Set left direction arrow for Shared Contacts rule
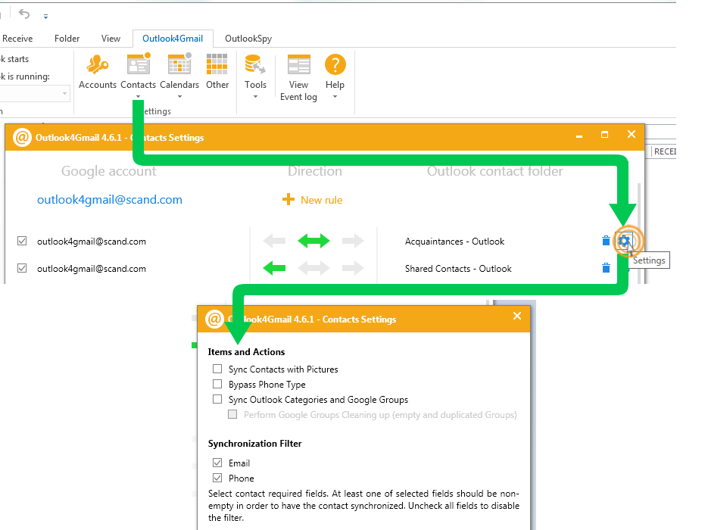The width and height of the screenshot is (708, 530). tap(274, 269)
